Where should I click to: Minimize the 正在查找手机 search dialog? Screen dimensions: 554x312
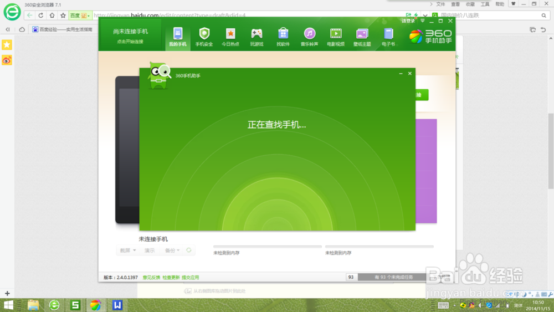[401, 74]
